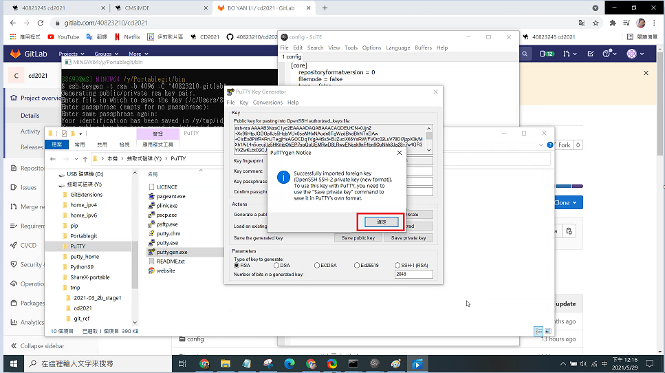
Task: Open CD2021 bookmark
Action: [205, 37]
